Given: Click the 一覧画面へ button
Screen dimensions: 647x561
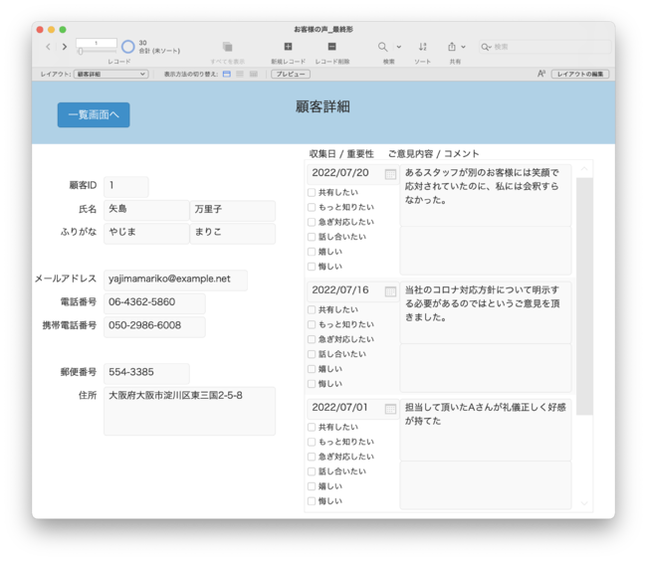Looking at the screenshot, I should (94, 114).
